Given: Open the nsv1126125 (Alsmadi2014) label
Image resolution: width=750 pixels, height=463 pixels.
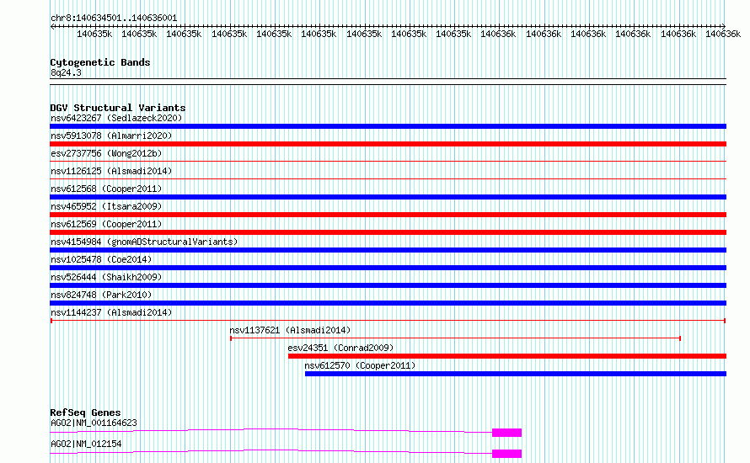Looking at the screenshot, I should (111, 171).
